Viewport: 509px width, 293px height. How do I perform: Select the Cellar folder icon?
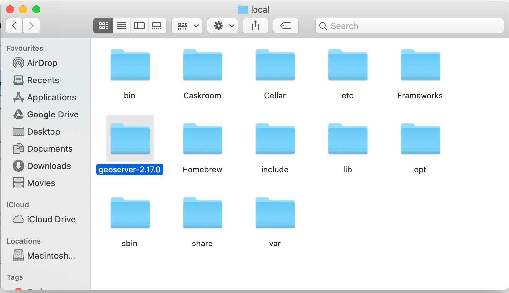(x=275, y=65)
